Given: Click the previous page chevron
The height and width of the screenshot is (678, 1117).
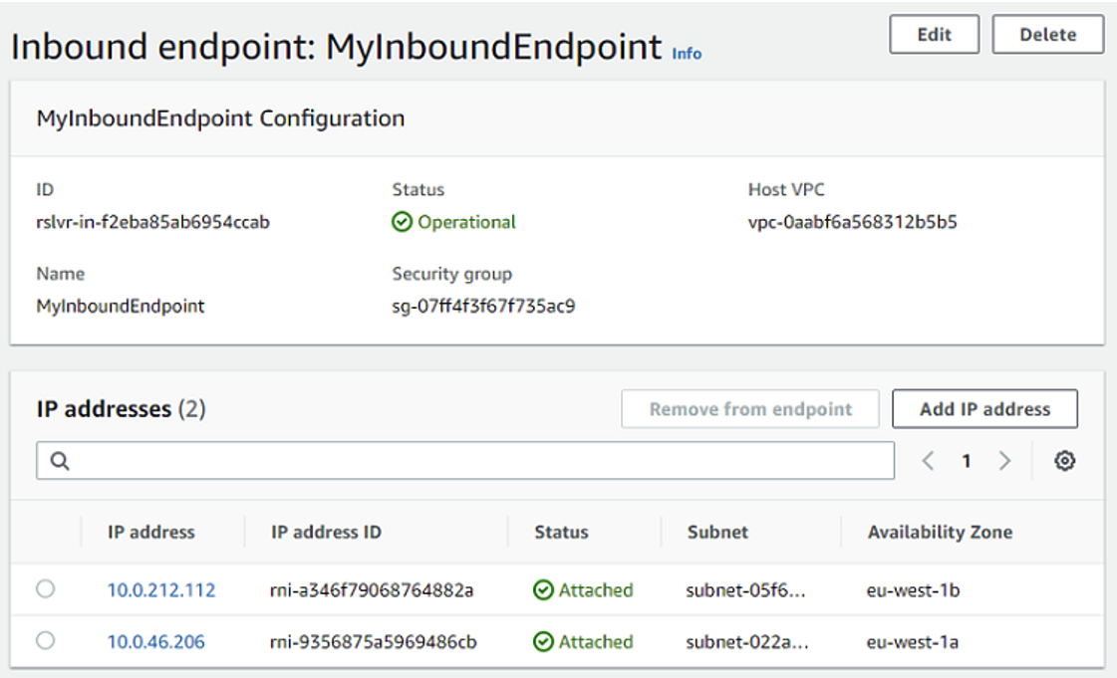Looking at the screenshot, I should click(928, 460).
